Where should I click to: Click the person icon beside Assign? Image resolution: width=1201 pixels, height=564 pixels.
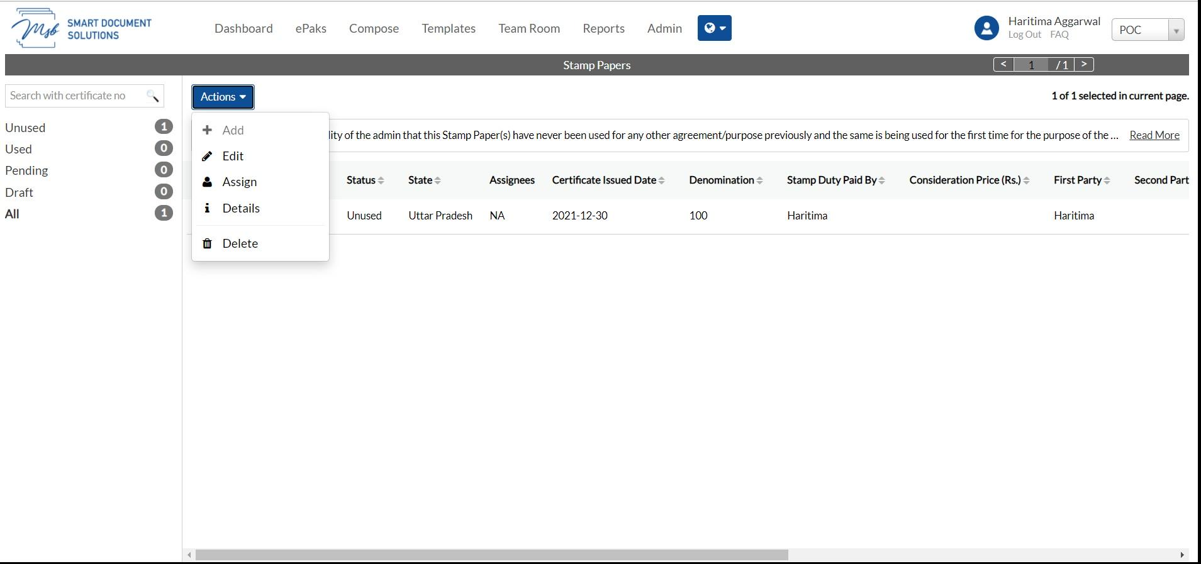pos(207,182)
